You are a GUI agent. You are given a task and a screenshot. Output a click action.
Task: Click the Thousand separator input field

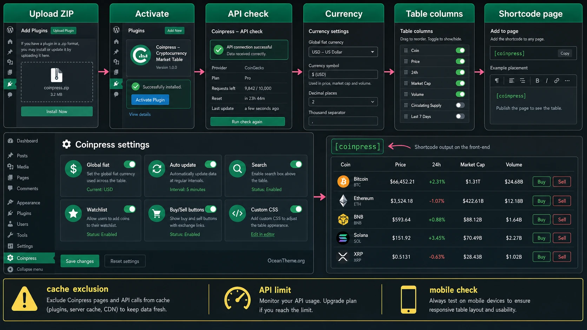(x=343, y=121)
